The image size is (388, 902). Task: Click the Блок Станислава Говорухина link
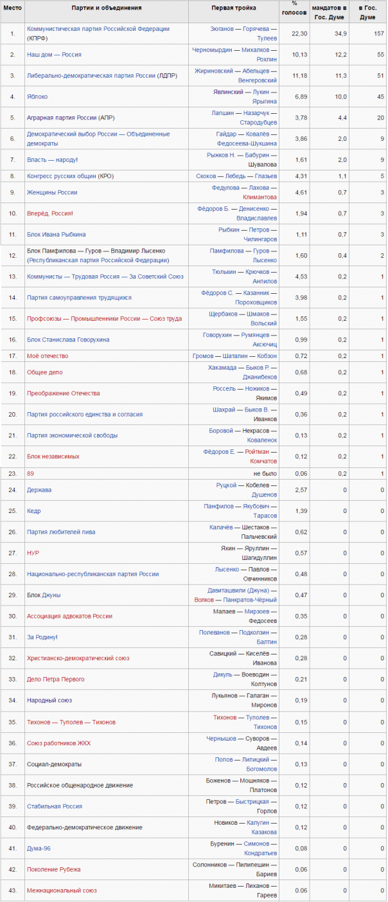tap(68, 339)
